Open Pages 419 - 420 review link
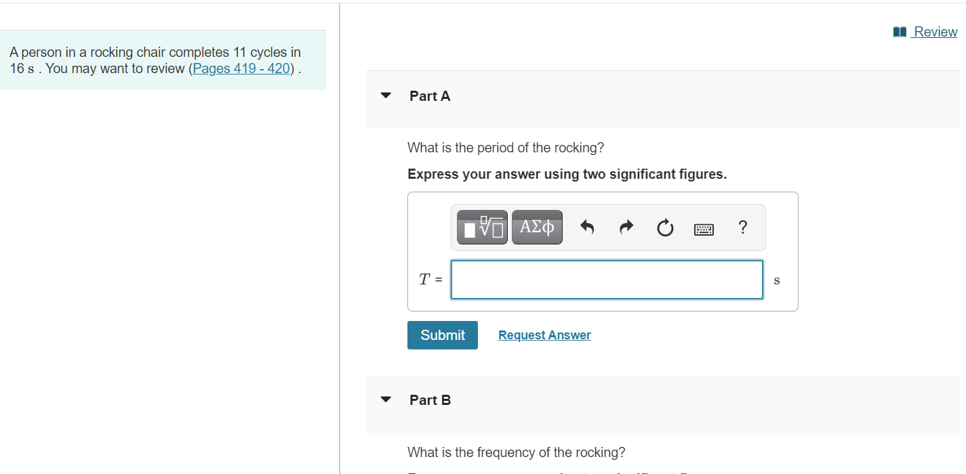The height and width of the screenshot is (474, 966). tap(242, 68)
